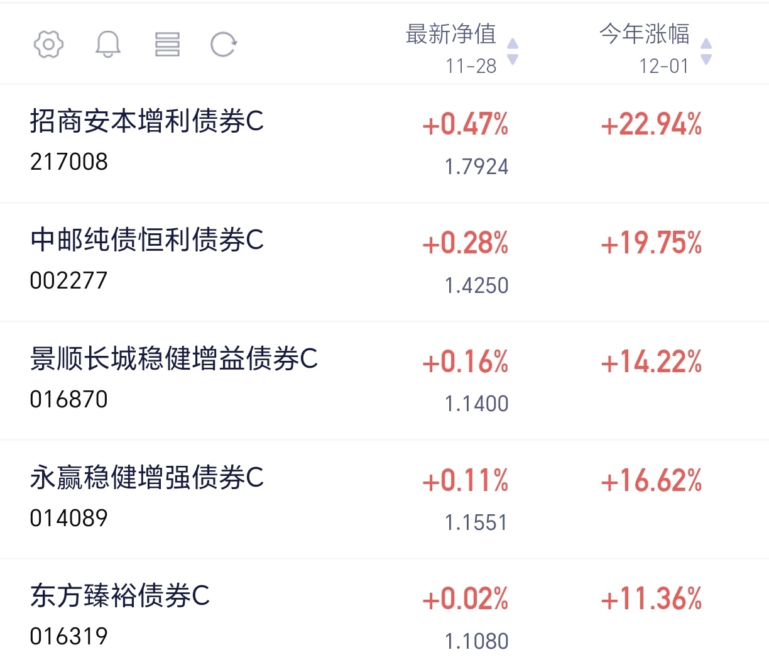Tap the net value 1.1551
This screenshot has width=769, height=667.
tap(476, 522)
